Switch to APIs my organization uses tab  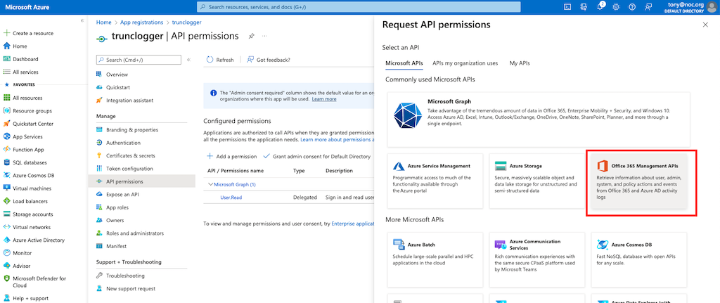[x=465, y=63]
